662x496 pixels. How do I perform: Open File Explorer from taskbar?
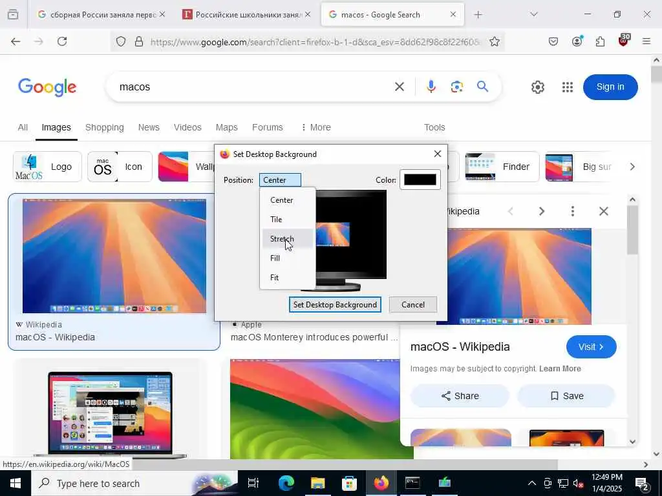pos(317,483)
